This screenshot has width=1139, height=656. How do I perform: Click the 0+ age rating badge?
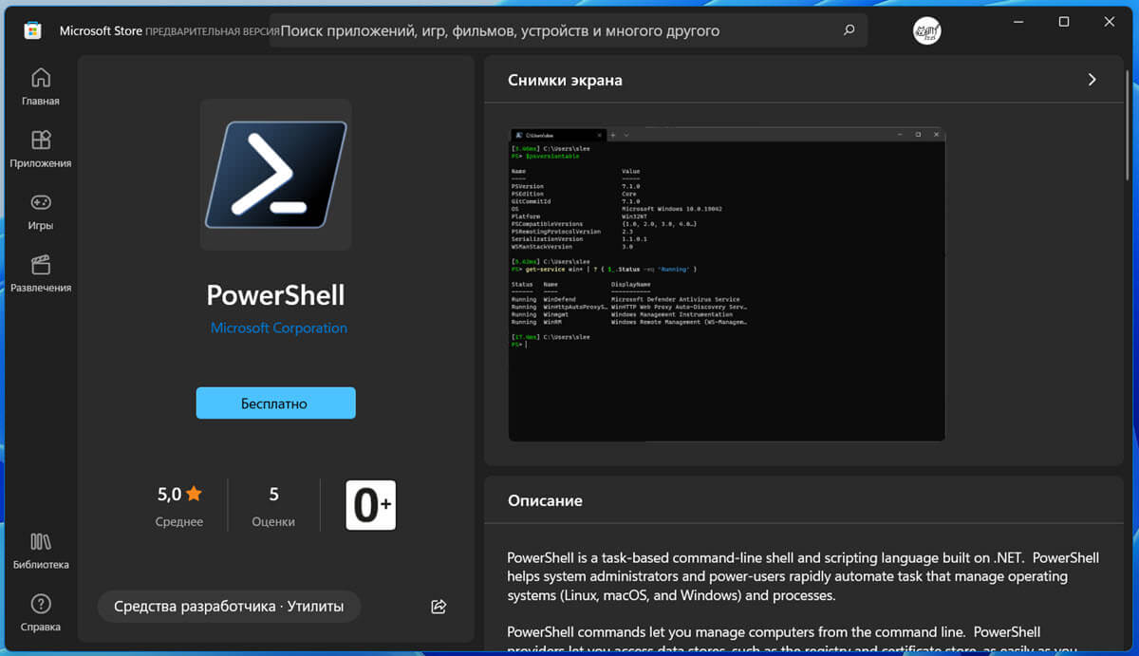tap(371, 505)
